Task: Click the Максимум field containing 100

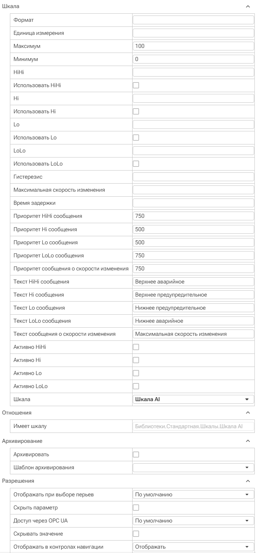Action: [x=193, y=46]
